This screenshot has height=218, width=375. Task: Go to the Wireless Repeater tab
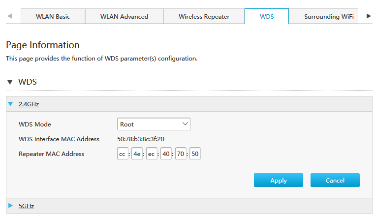[x=204, y=16]
